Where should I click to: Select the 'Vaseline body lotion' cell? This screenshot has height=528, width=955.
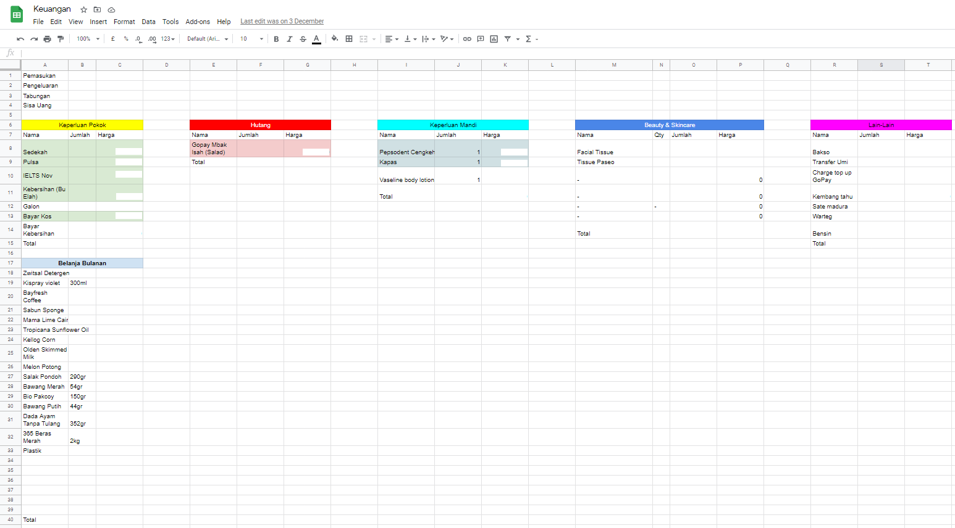coord(406,176)
